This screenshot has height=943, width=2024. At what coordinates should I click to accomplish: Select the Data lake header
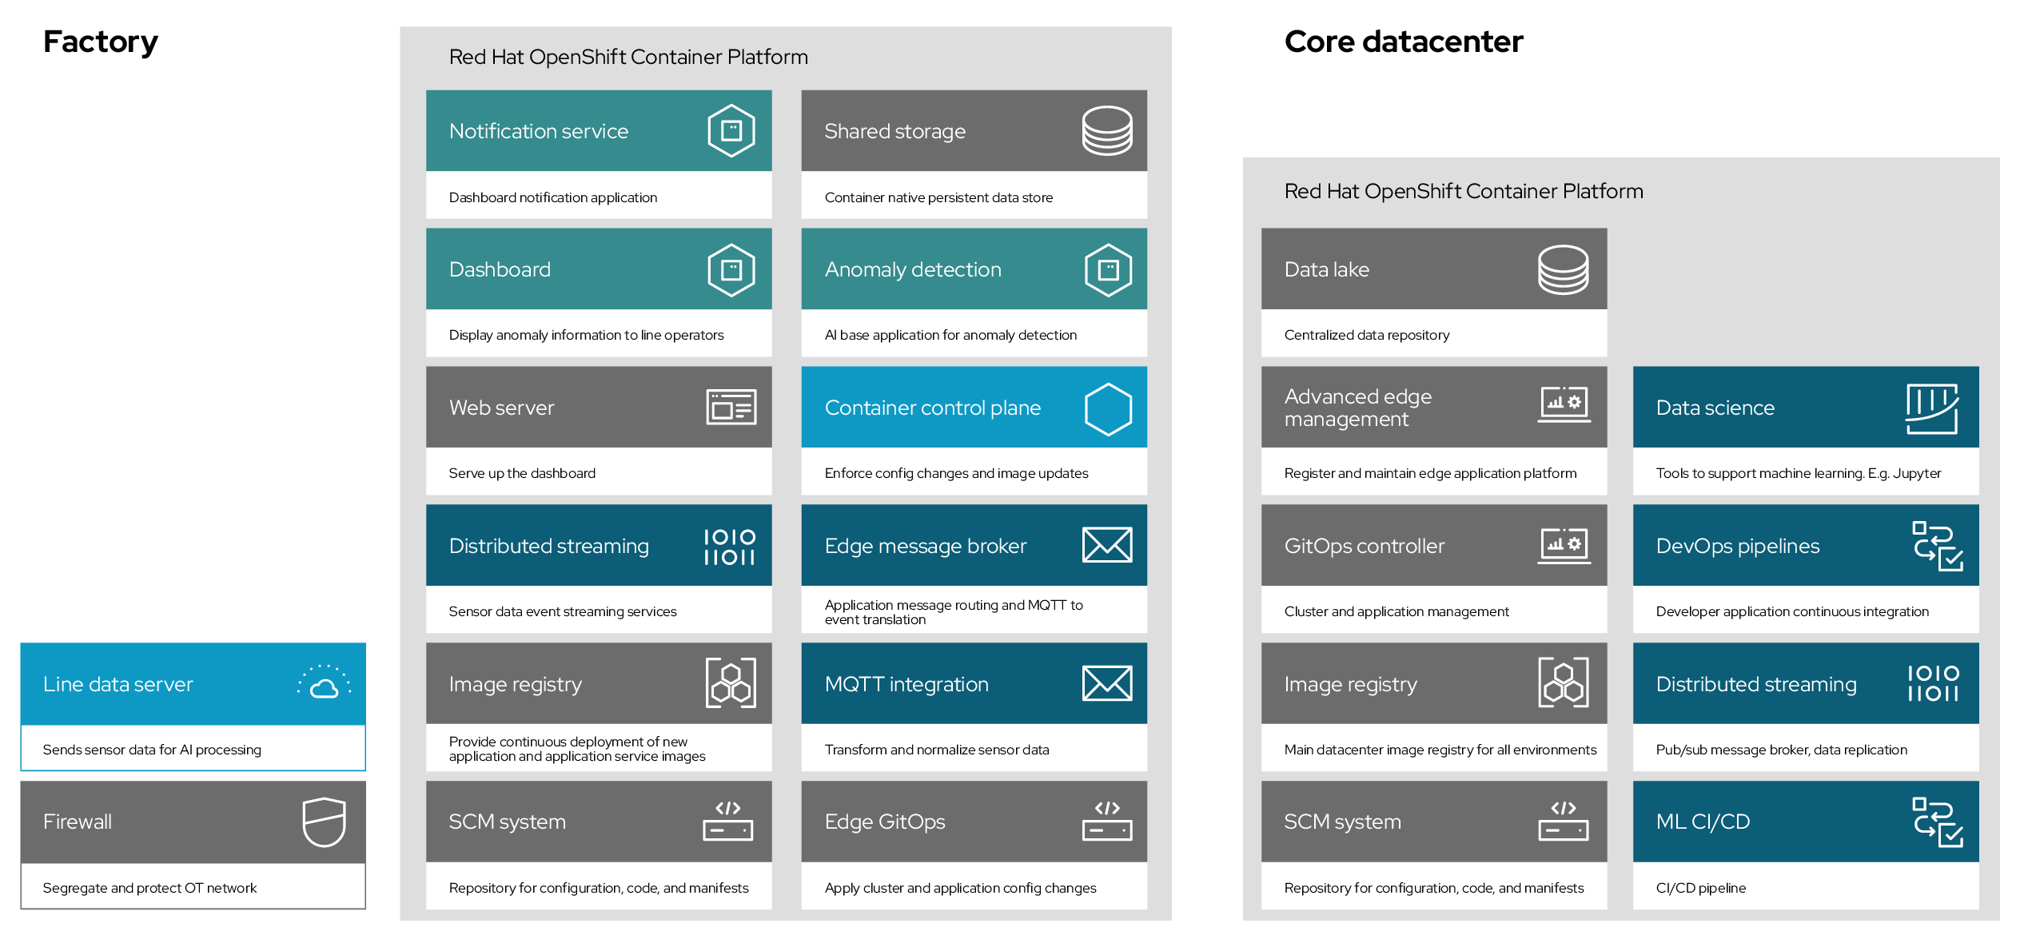[x=1327, y=269]
